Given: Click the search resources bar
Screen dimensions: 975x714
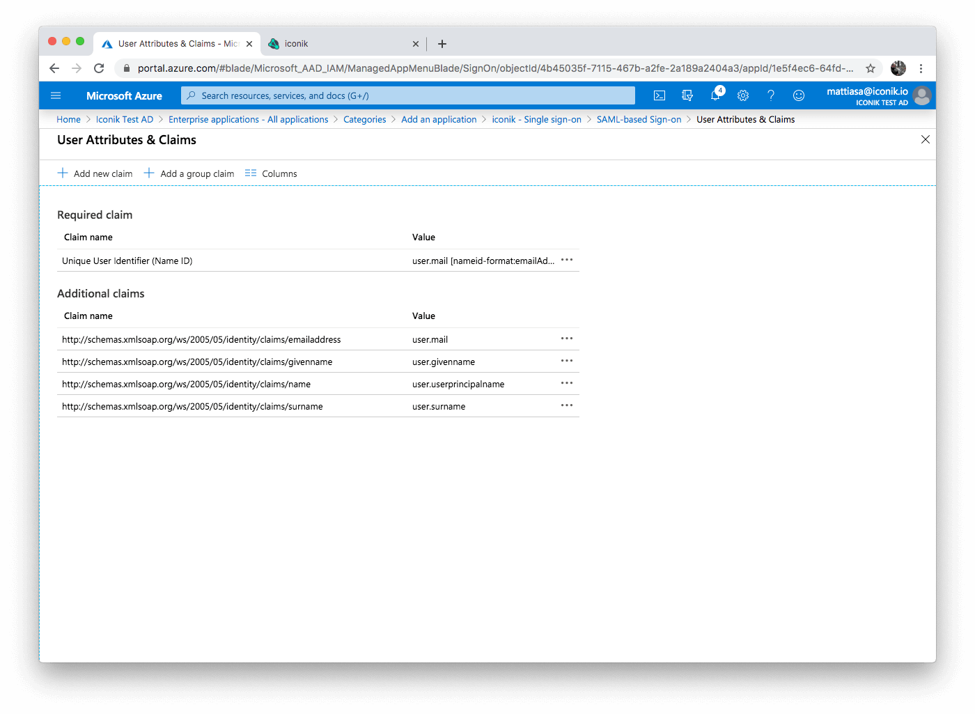Looking at the screenshot, I should tap(407, 95).
